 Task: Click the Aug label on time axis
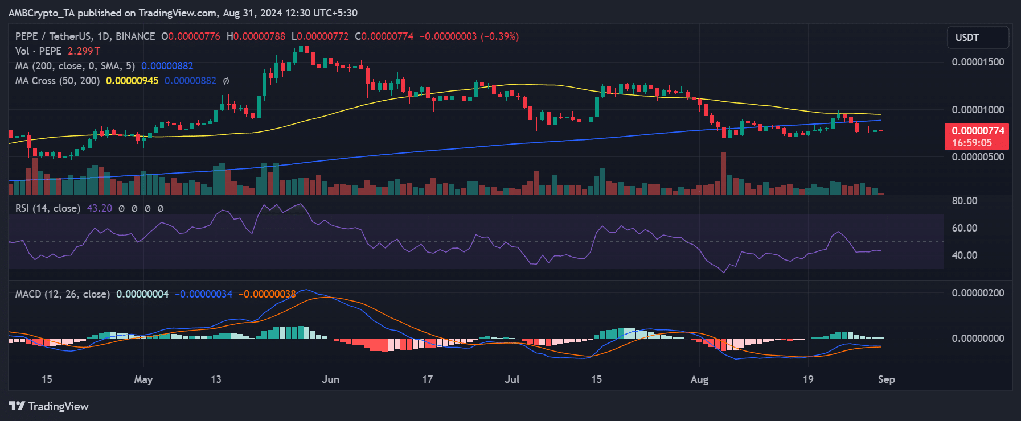point(699,379)
